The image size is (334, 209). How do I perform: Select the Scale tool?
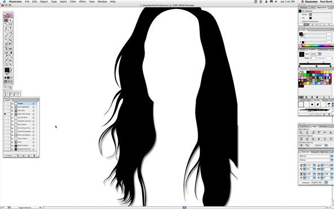[10, 40]
